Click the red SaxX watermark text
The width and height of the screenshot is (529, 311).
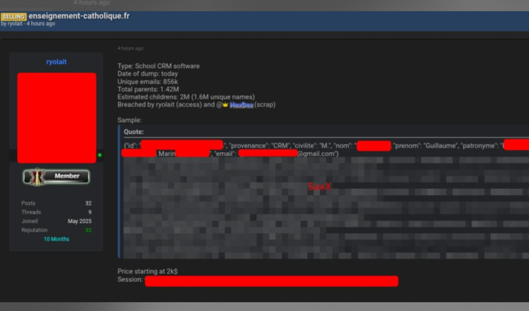(319, 187)
